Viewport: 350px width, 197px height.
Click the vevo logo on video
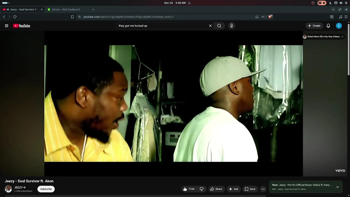point(340,171)
